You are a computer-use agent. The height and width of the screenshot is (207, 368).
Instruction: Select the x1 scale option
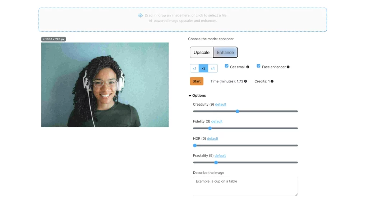[194, 68]
